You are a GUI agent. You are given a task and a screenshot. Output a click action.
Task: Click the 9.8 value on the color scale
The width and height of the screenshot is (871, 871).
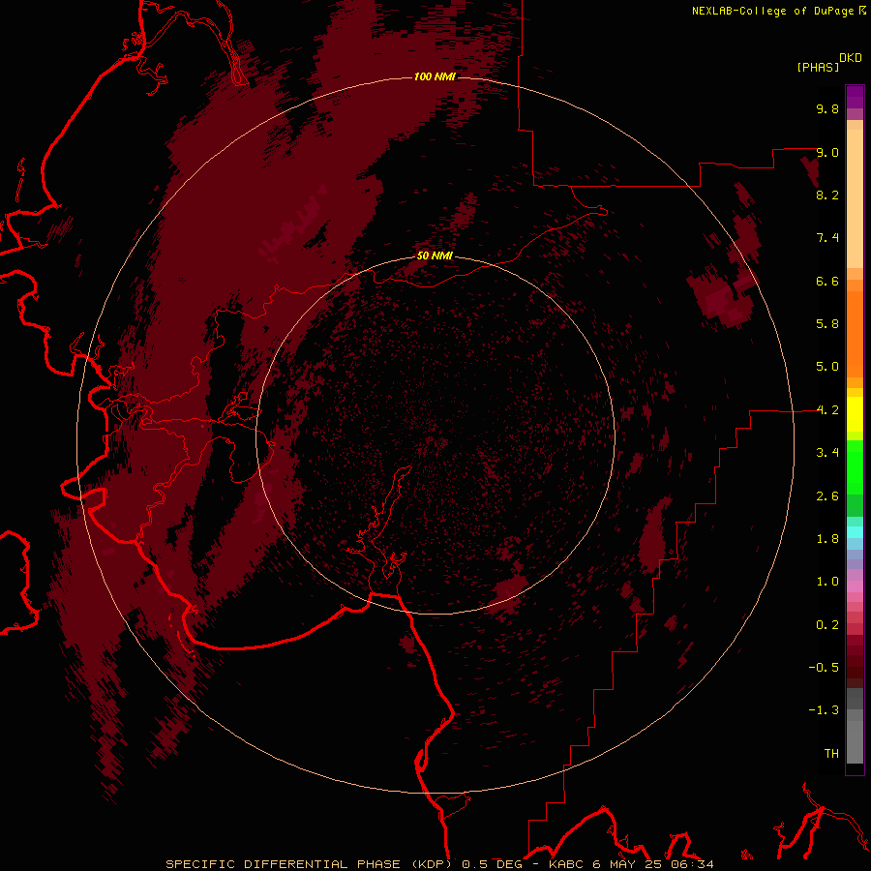(x=827, y=108)
